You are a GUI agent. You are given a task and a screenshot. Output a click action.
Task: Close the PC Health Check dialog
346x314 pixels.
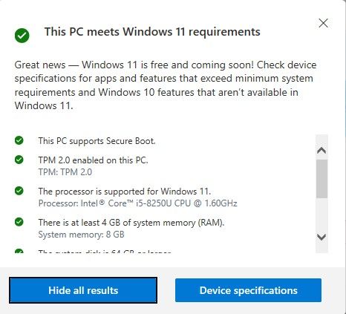pyautogui.click(x=323, y=23)
